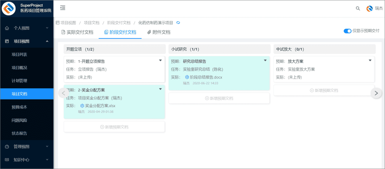Open 问题风险 in the sidebar
Viewport: 385px width, 169px height.
[27, 120]
